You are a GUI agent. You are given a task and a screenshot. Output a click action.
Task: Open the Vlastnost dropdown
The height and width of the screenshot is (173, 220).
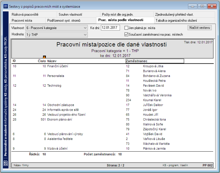57,28
